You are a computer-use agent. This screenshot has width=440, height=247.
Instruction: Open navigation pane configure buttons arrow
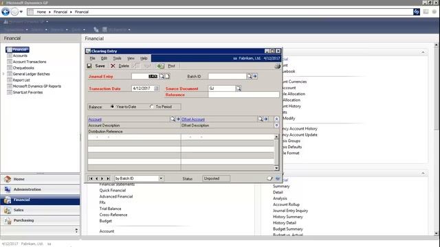76,231
